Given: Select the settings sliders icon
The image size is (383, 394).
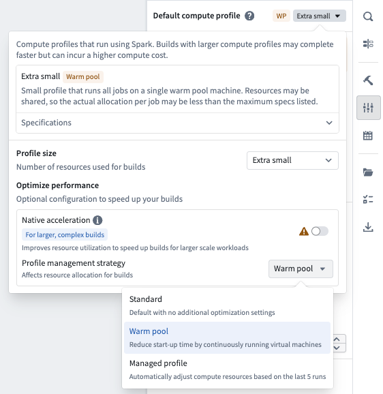Looking at the screenshot, I should pos(368,108).
